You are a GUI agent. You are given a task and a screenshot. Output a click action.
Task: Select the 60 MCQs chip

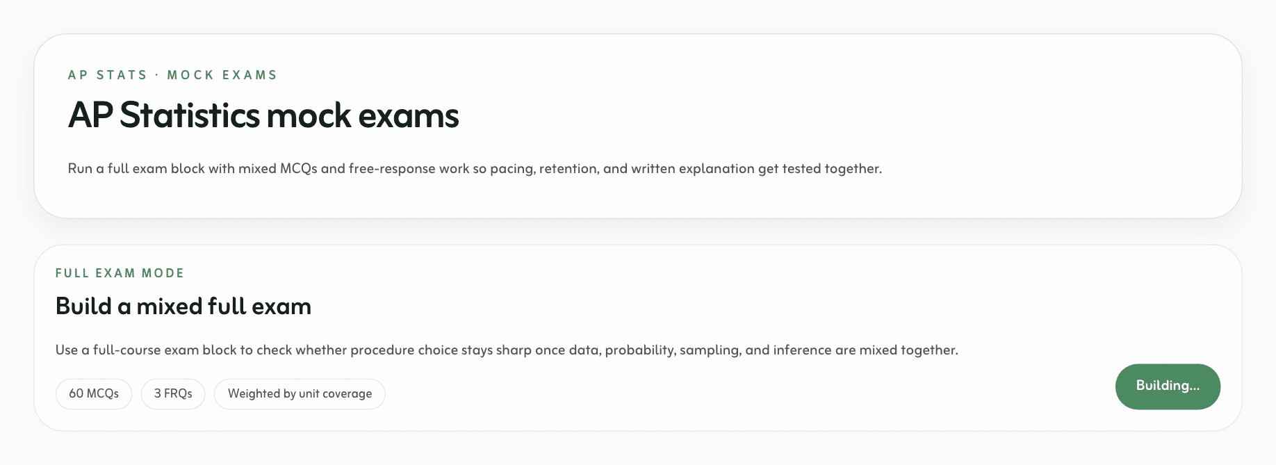point(94,394)
